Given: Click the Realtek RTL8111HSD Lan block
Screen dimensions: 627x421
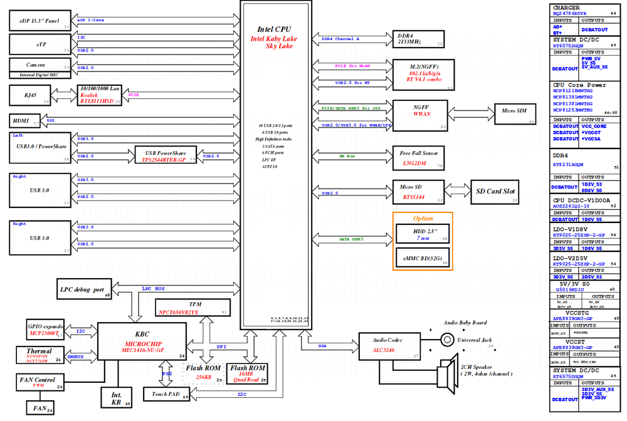Looking at the screenshot, I should 100,95.
